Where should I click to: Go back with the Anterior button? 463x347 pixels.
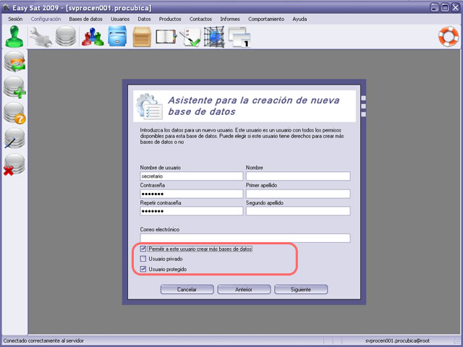(244, 289)
